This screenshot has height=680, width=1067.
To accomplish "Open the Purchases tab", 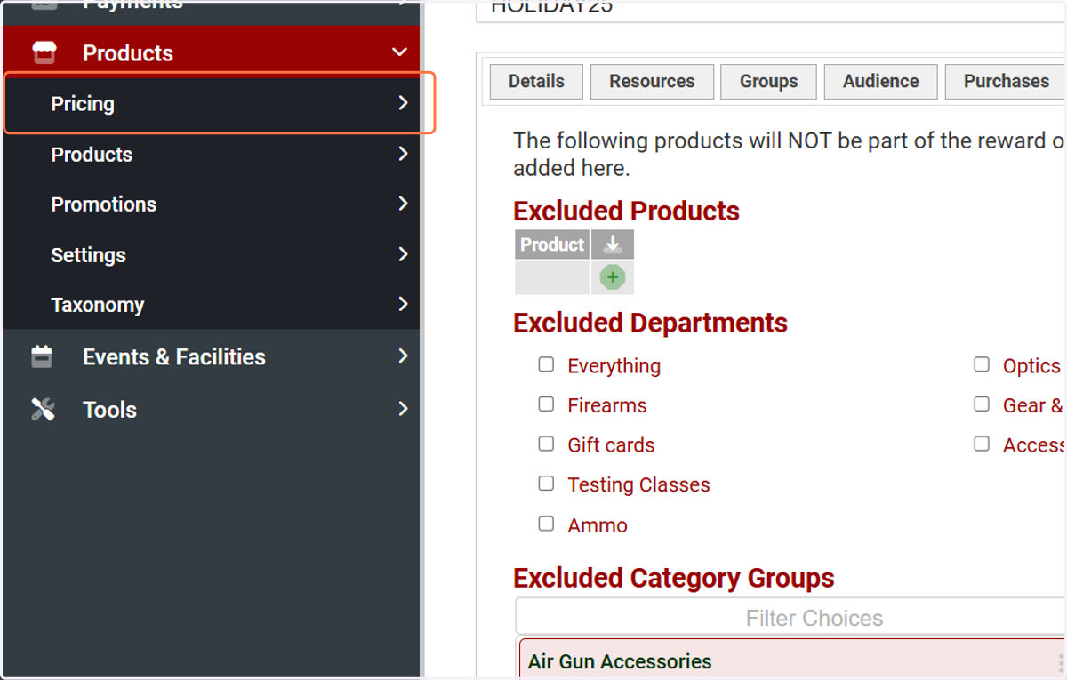I will [x=1006, y=81].
